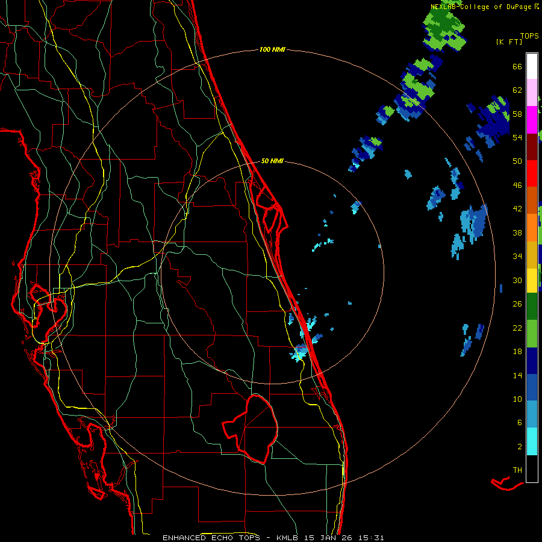Screen dimensions: 542x542
Task: Click the light blue 6-10 kft swatch
Action: click(x=532, y=414)
